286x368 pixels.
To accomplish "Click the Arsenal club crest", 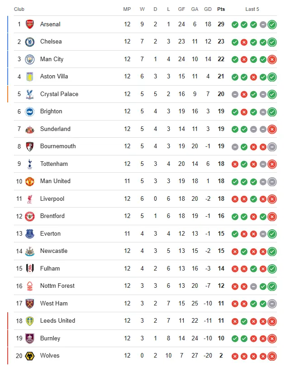I will tap(30, 24).
